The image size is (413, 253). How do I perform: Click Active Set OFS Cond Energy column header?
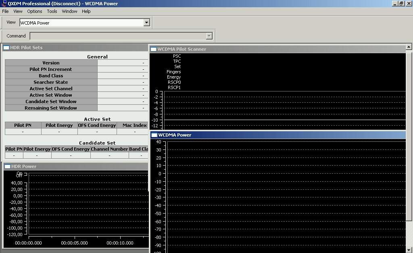(97, 125)
